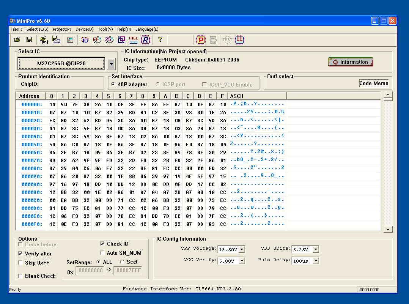Click the Save Project (prj) icon
This screenshot has width=409, height=304.
(43, 39)
